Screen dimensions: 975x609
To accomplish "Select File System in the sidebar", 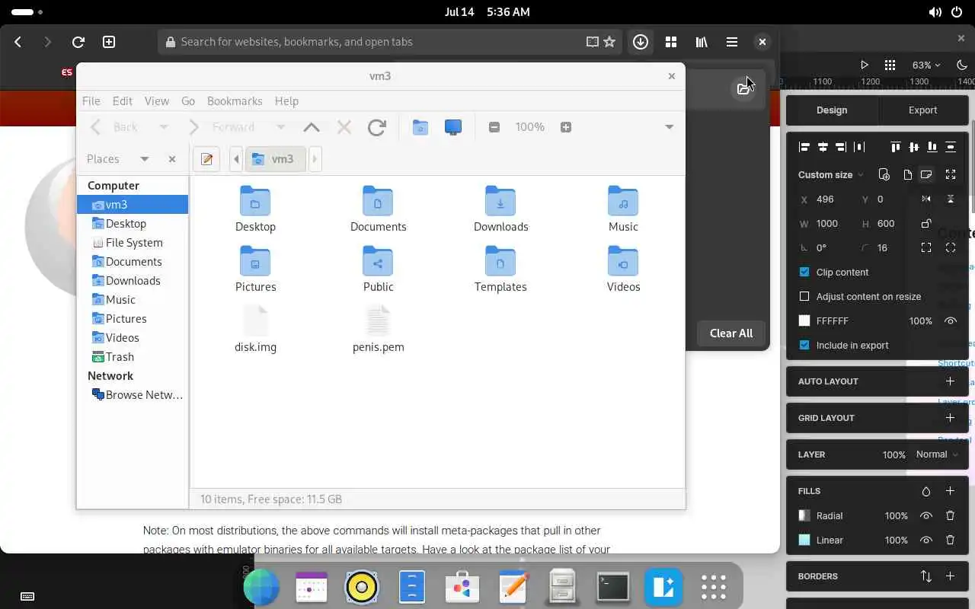I will (x=133, y=242).
